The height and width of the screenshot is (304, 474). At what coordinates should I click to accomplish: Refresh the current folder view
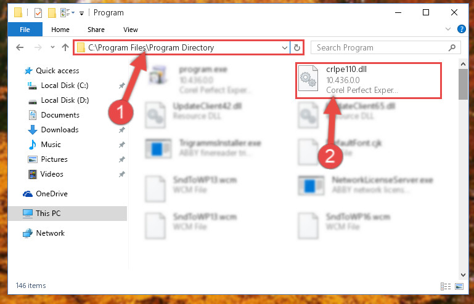297,48
